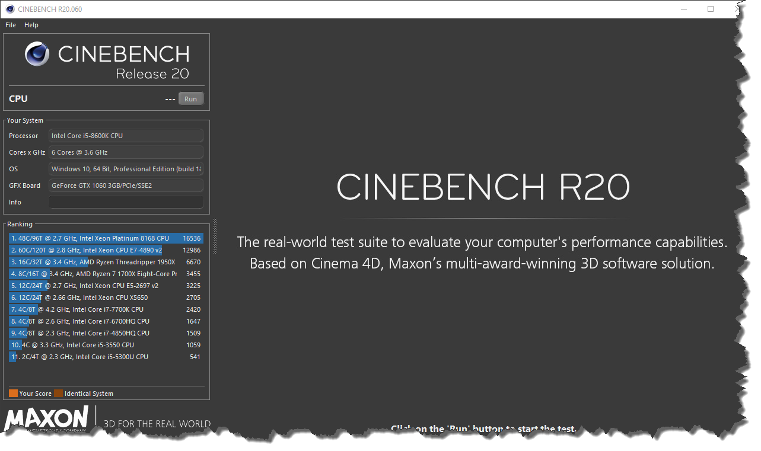This screenshot has height=451, width=761.
Task: Click the Identical System legend marker
Action: point(58,393)
